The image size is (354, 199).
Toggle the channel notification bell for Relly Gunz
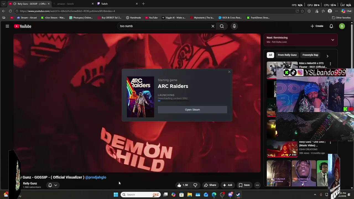point(53,185)
